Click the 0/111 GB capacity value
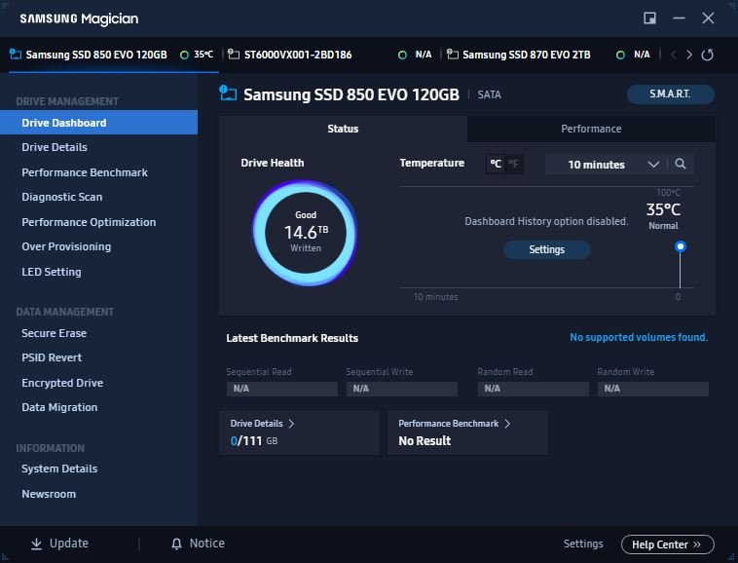 click(254, 441)
